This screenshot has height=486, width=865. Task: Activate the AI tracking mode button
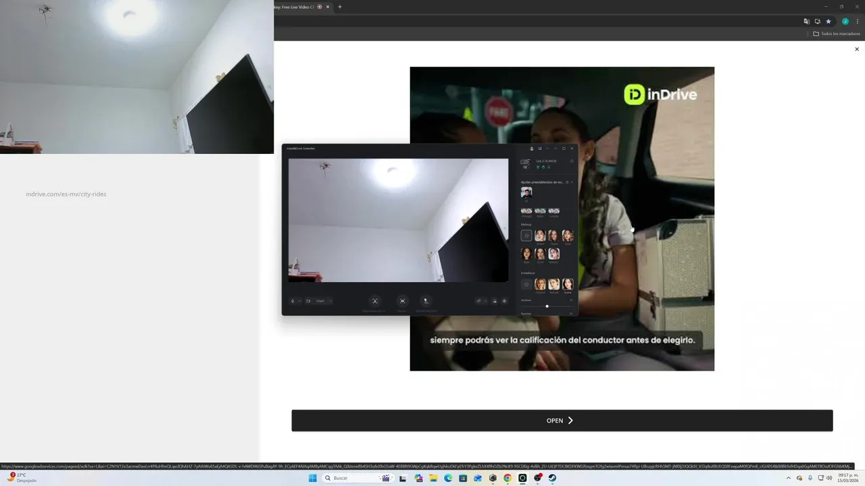(x=375, y=301)
